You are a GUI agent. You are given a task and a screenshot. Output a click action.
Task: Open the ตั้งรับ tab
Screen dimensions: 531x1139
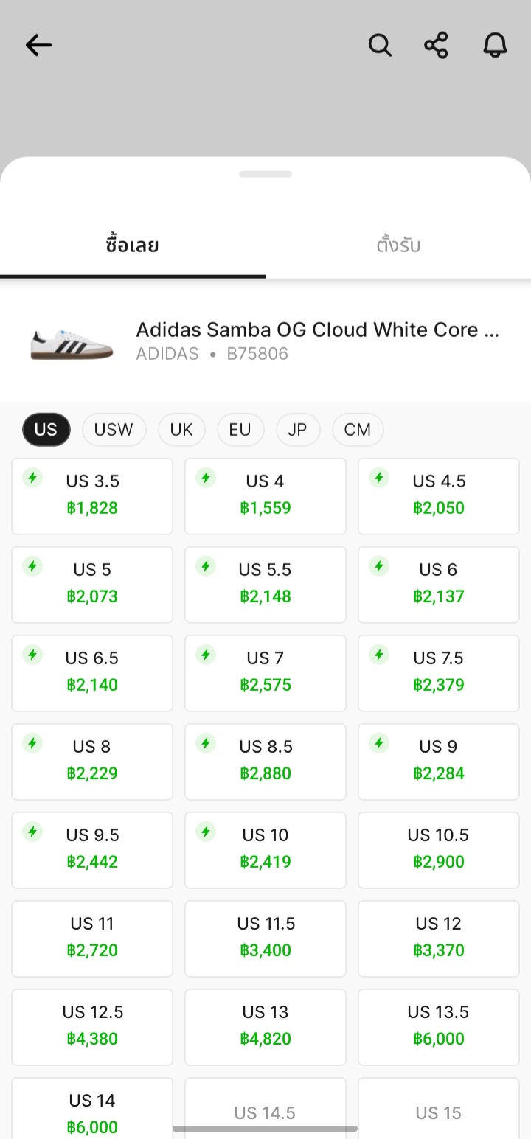tap(398, 245)
